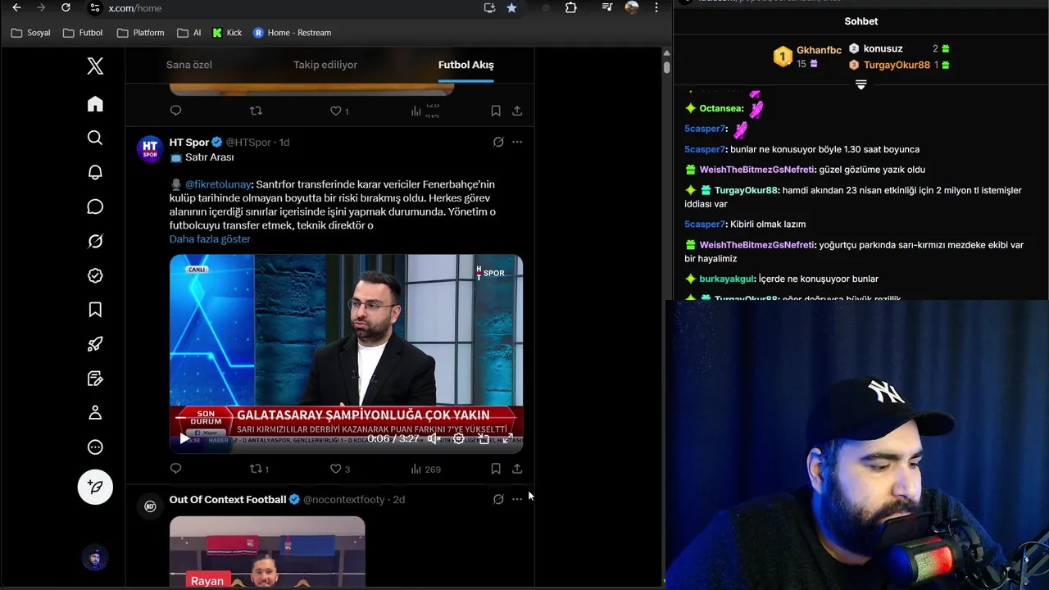Expand tweet with Daha fazla göster
Image resolution: width=1049 pixels, height=590 pixels.
[210, 239]
